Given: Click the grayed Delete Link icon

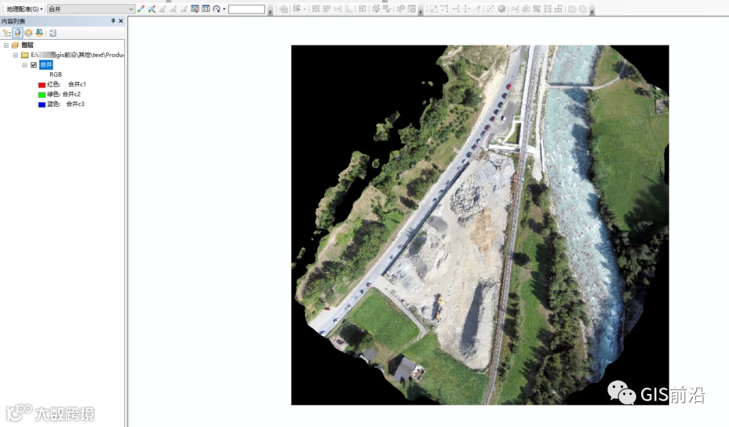Looking at the screenshot, I should [184, 9].
